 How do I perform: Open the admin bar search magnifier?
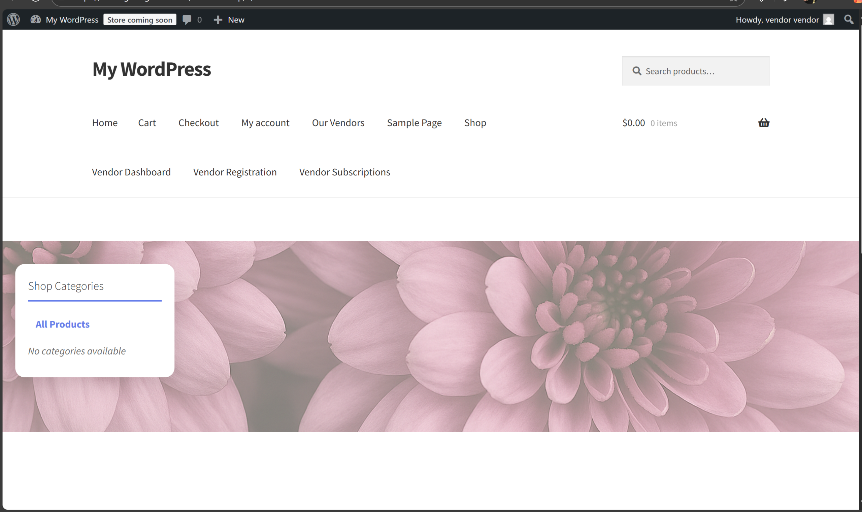pos(849,20)
